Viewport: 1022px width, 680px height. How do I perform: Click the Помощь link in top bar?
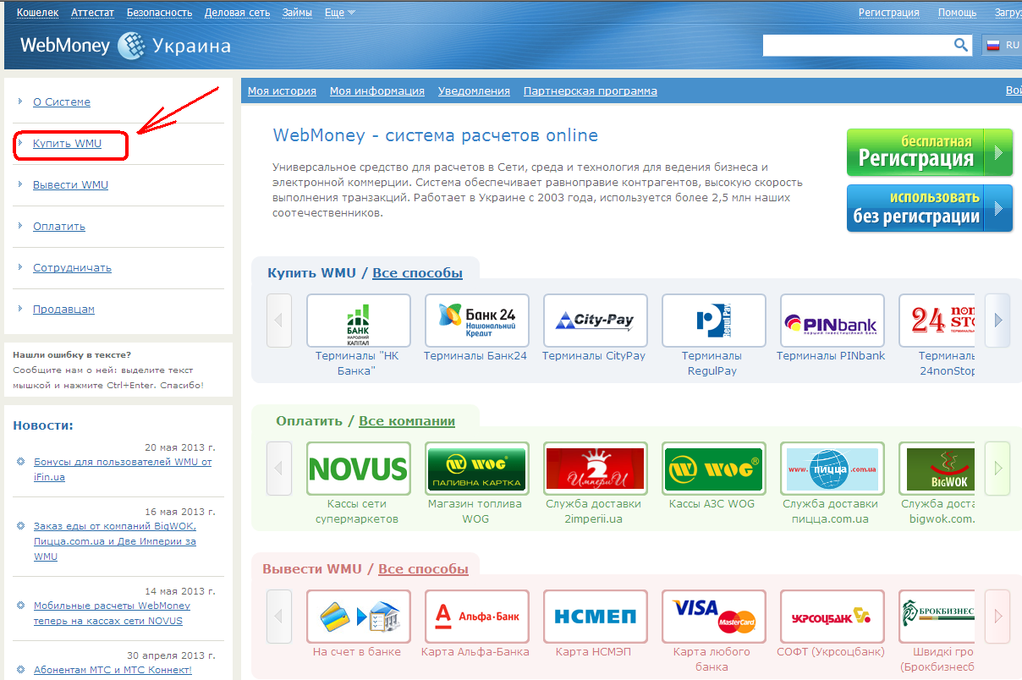tap(958, 13)
